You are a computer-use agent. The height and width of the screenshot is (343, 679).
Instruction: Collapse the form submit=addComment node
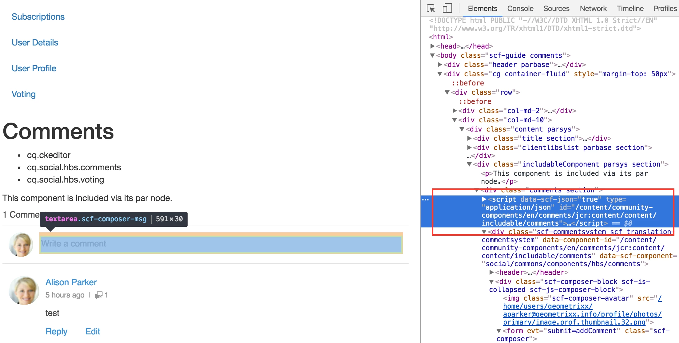(x=499, y=331)
